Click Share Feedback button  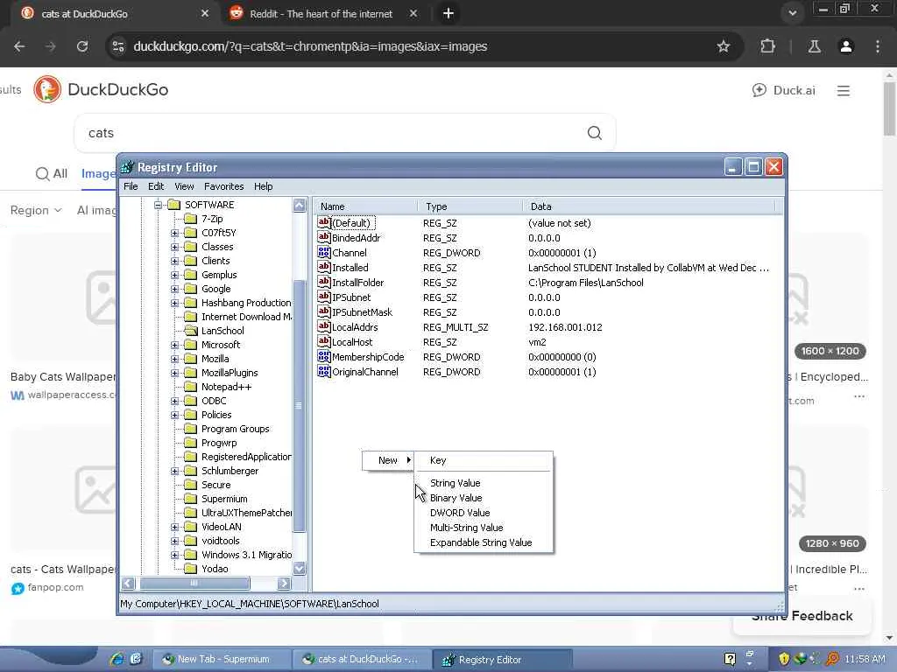pos(802,615)
